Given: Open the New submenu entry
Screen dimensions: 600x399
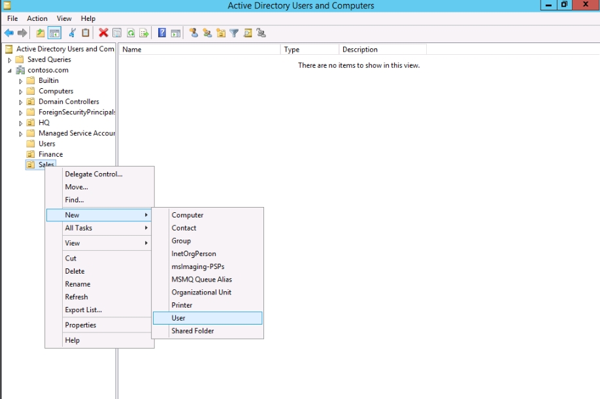Looking at the screenshot, I should pyautogui.click(x=99, y=215).
